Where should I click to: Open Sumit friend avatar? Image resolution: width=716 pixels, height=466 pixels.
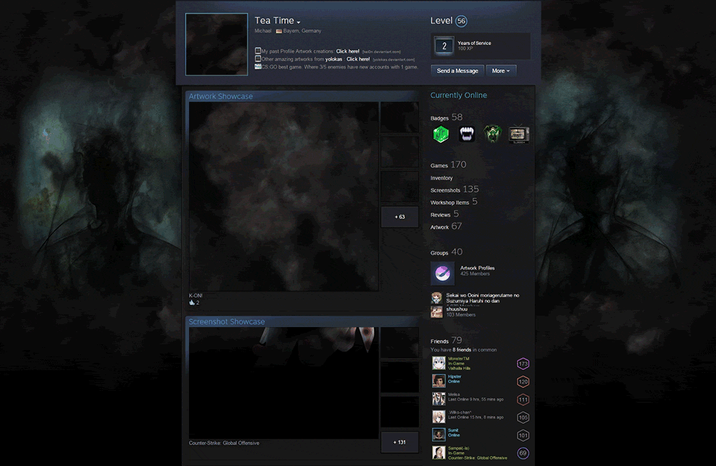439,435
